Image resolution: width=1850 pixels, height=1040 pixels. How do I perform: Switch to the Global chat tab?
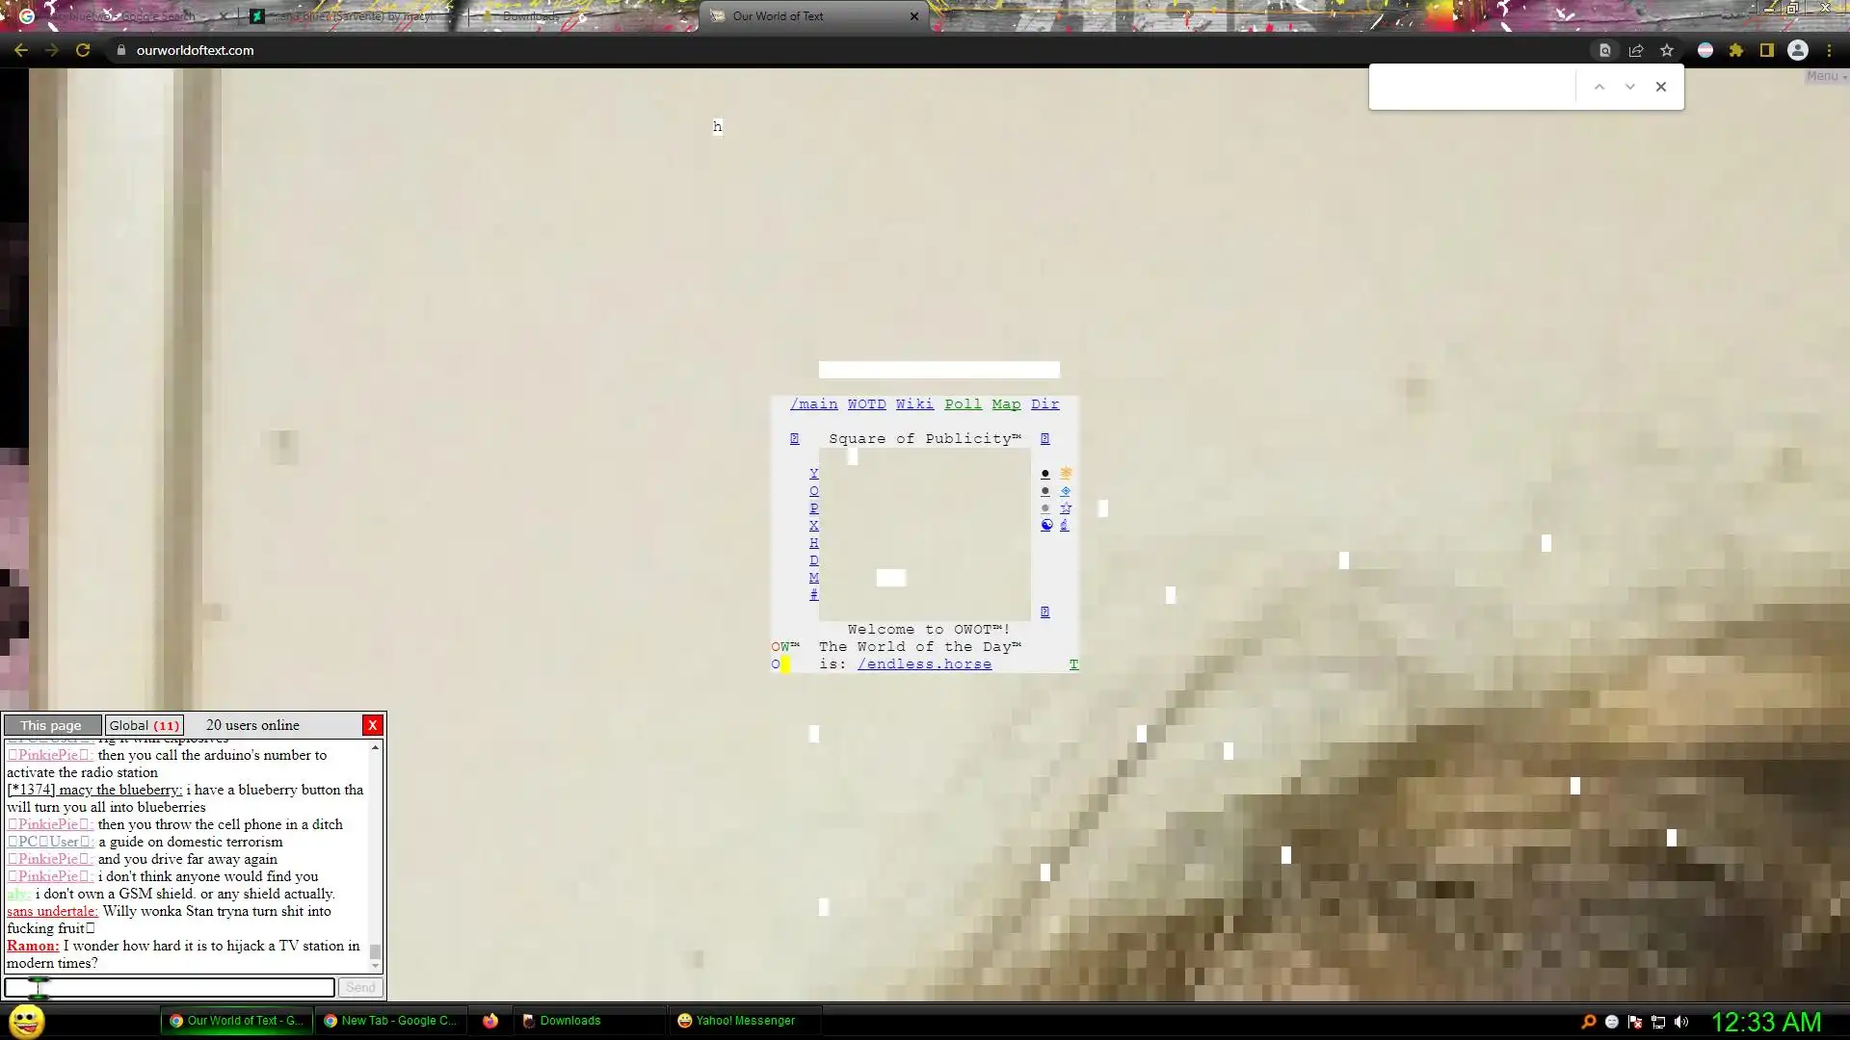[x=144, y=725]
